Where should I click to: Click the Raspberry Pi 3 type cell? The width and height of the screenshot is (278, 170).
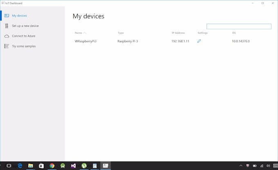click(x=128, y=41)
